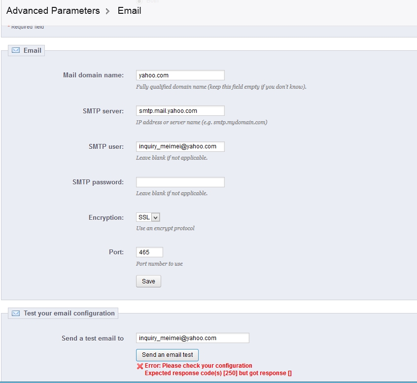Click the empty SMTP password field
The width and height of the screenshot is (417, 383).
[x=180, y=182]
